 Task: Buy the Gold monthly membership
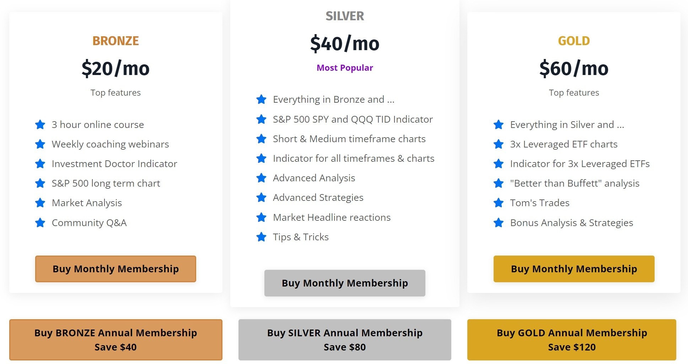(574, 269)
